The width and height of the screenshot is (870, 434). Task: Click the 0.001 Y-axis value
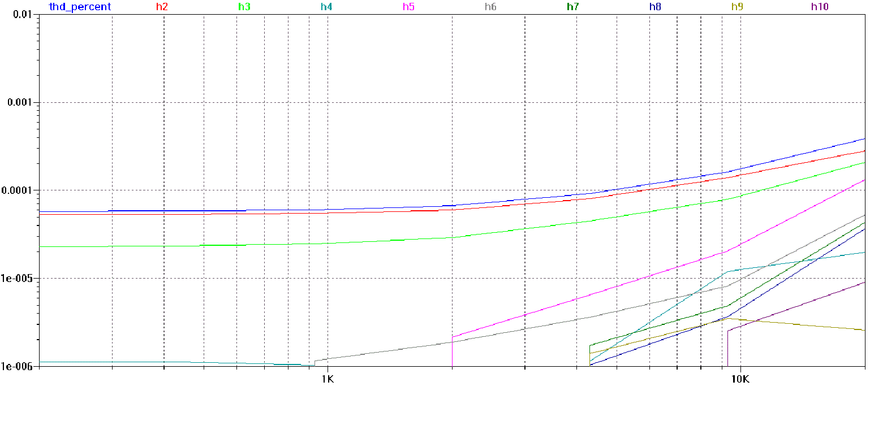coord(21,102)
